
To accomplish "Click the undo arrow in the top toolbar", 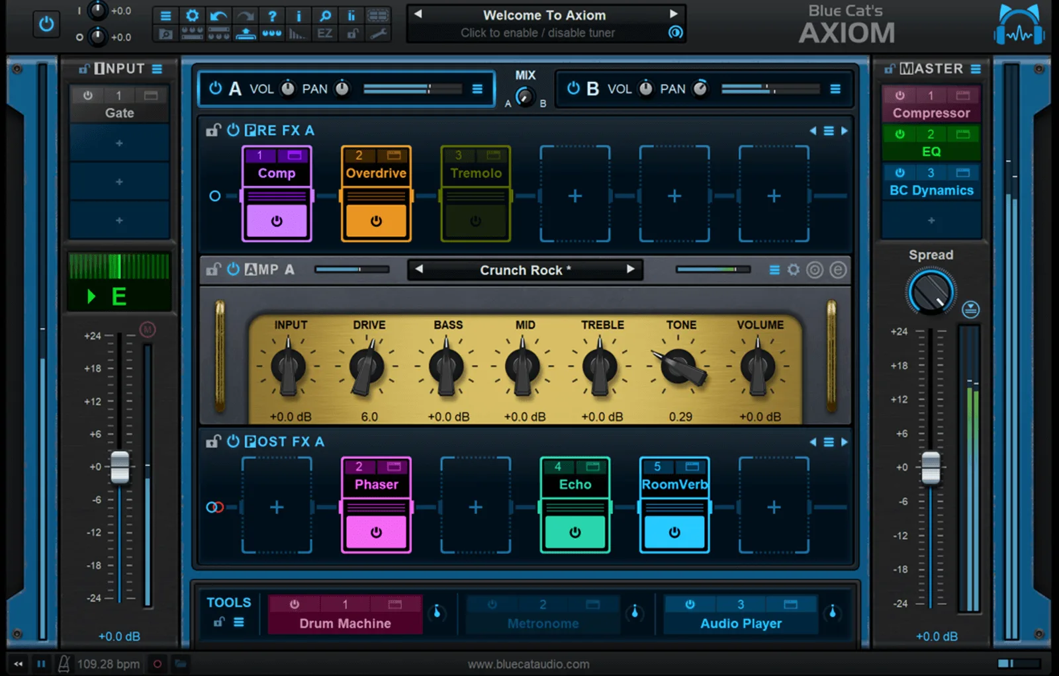I will pos(218,15).
